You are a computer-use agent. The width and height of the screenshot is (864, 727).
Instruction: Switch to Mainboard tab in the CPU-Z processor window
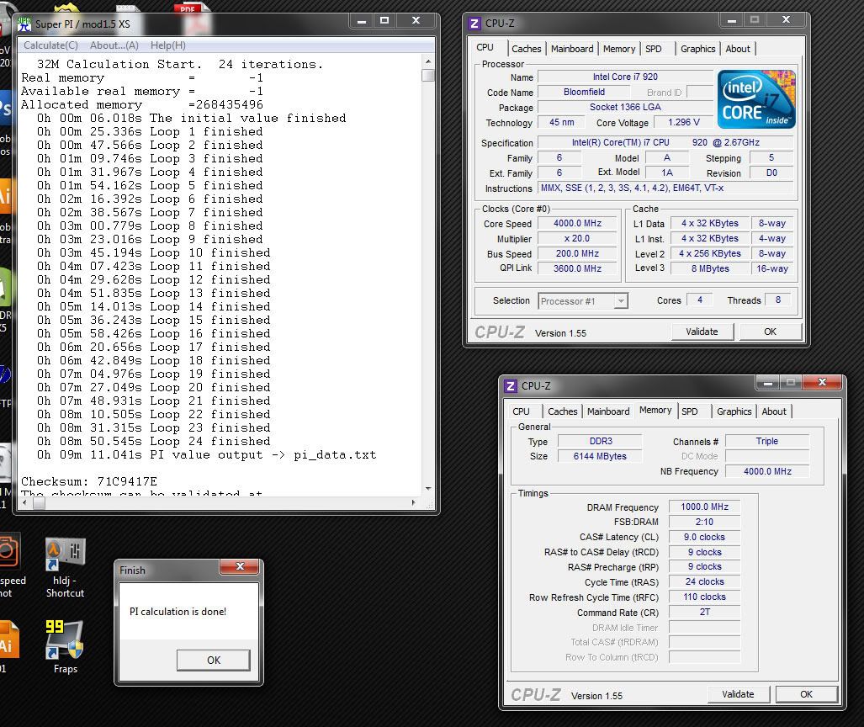572,49
